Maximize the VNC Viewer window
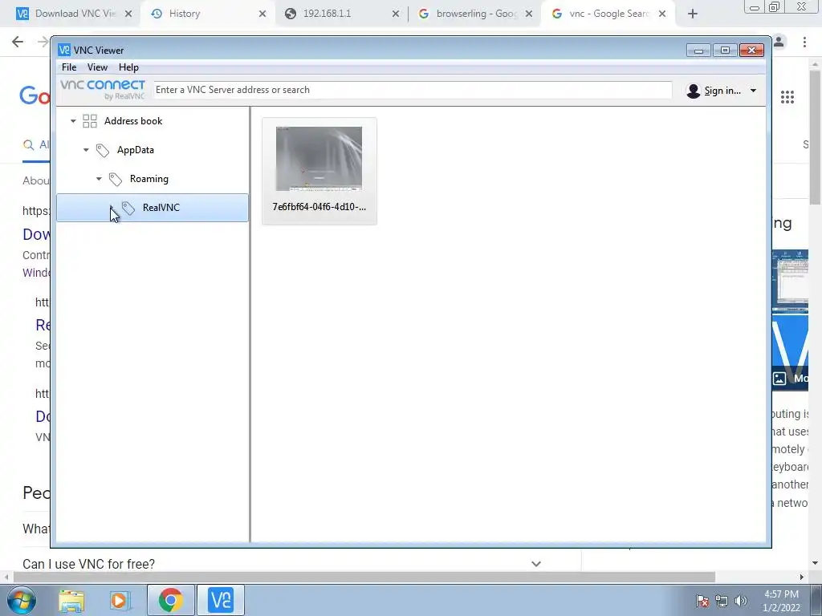Viewport: 822px width, 616px height. [x=726, y=51]
